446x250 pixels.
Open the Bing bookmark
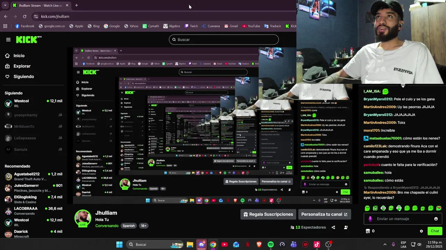coord(93,26)
